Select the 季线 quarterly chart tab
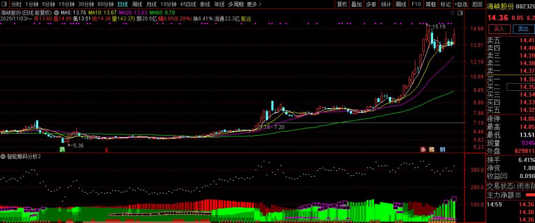Image resolution: width=535 pixels, height=223 pixels. 205,4
